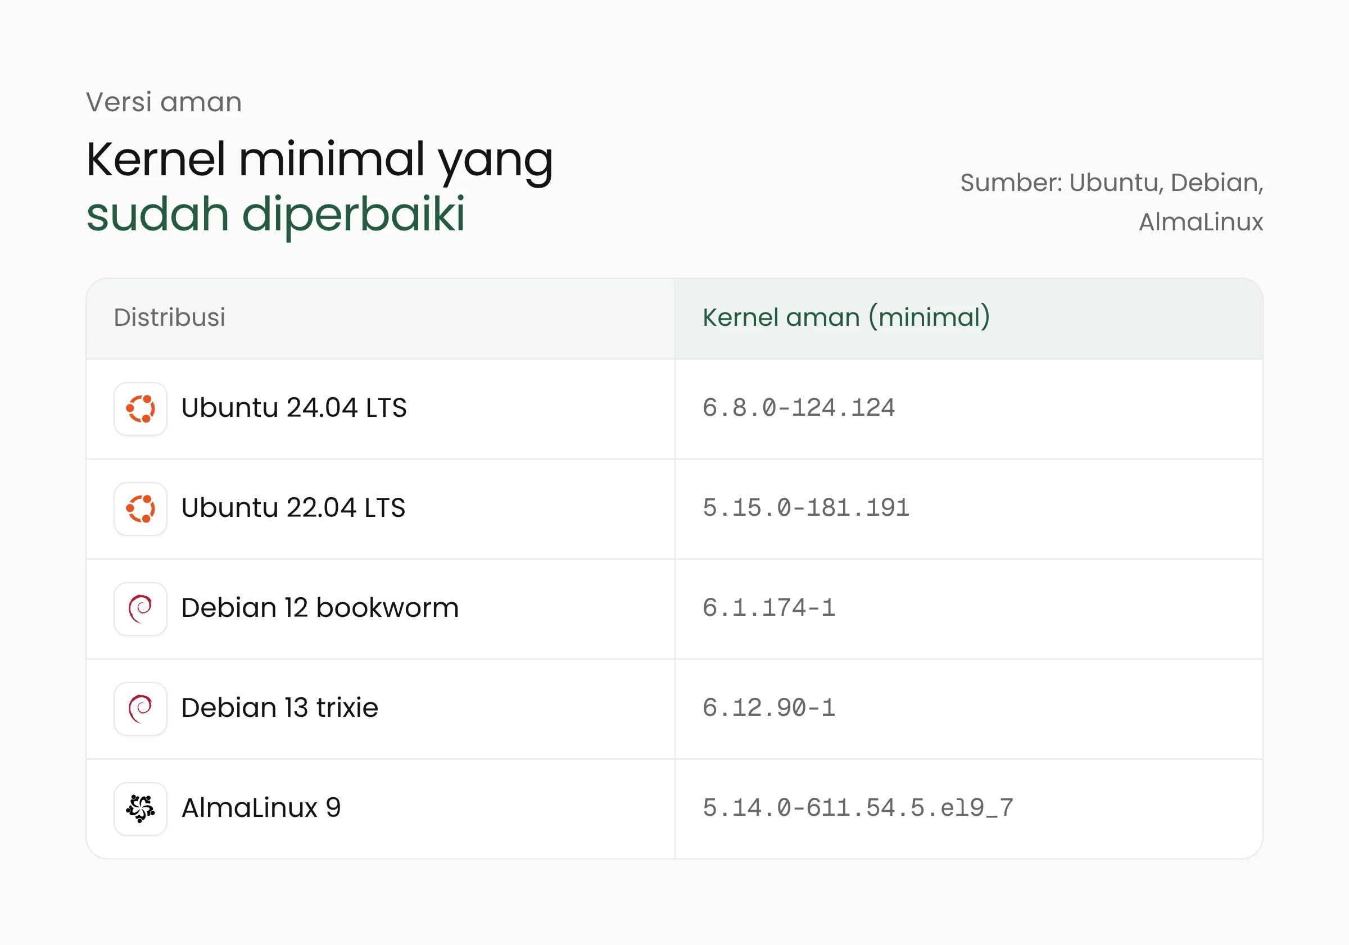The height and width of the screenshot is (945, 1349).
Task: Click the 'Versi aman' subtitle text
Action: click(164, 102)
